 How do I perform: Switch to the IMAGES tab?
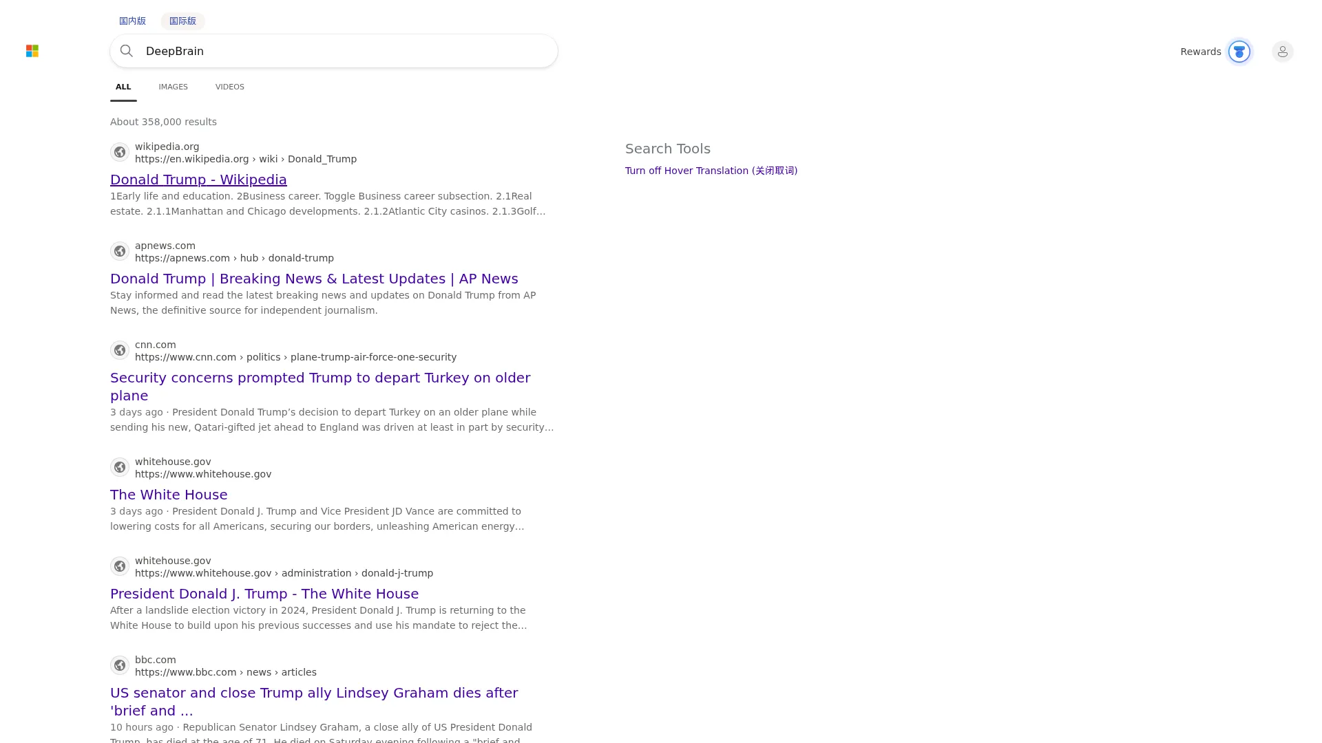(173, 87)
